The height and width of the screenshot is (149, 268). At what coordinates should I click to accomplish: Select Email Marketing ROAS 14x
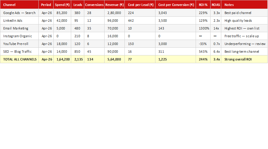pos(216,28)
